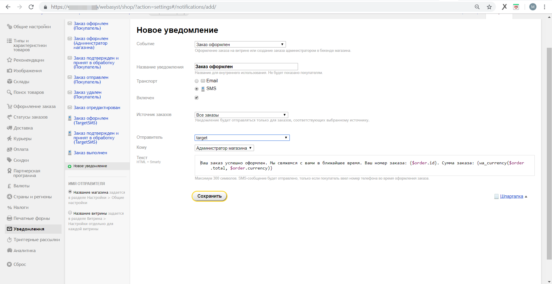The width and height of the screenshot is (552, 284).
Task: Reload the page with refresh icon
Action: point(31,7)
